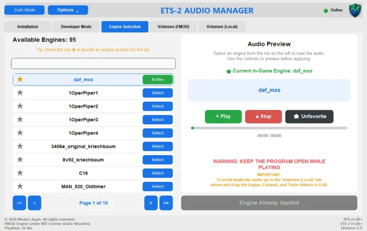This screenshot has width=367, height=231.
Task: Select the 3406e_original_kriechbaum engine
Action: pyautogui.click(x=158, y=146)
